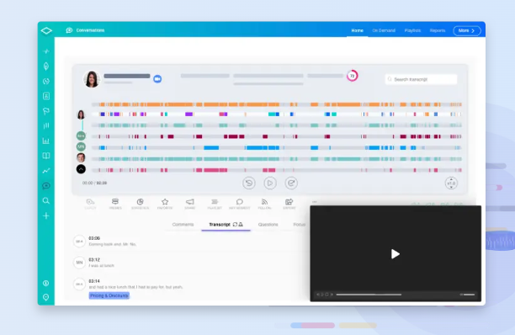Click the score ring showing 72
515x335 pixels.
coord(352,76)
